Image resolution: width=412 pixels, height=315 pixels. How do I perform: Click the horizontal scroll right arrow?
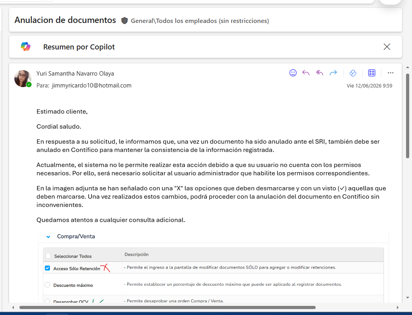[398, 307]
